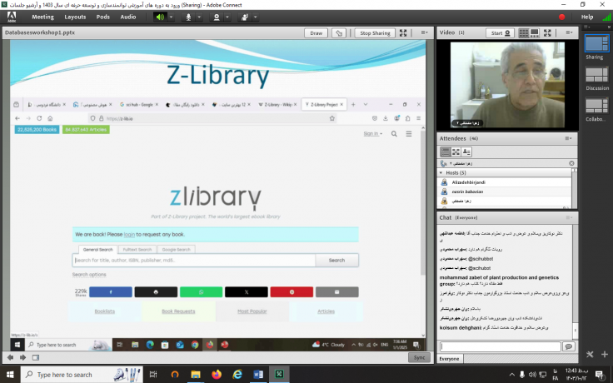Open Video pod options menu
This screenshot has width=613, height=383.
[569, 32]
